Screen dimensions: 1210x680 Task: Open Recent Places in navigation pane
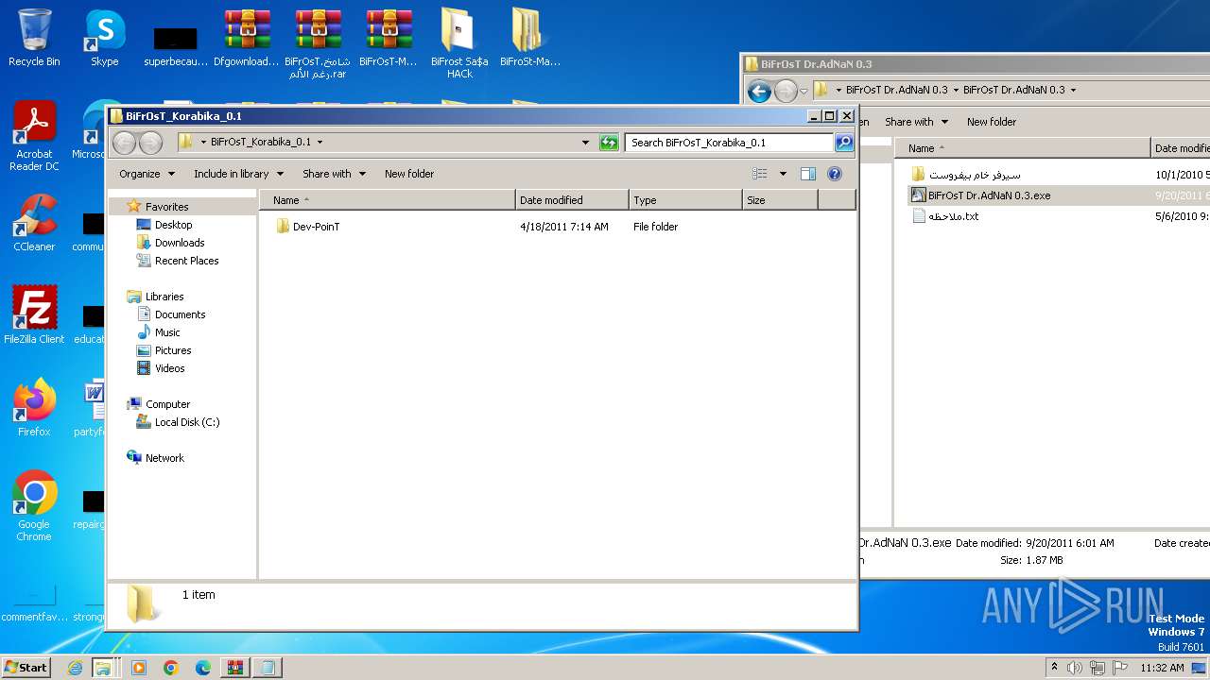click(x=186, y=261)
